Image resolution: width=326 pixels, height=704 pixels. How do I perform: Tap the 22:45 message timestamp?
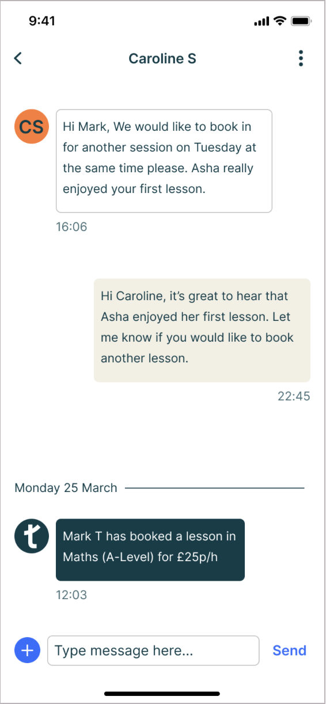point(294,396)
